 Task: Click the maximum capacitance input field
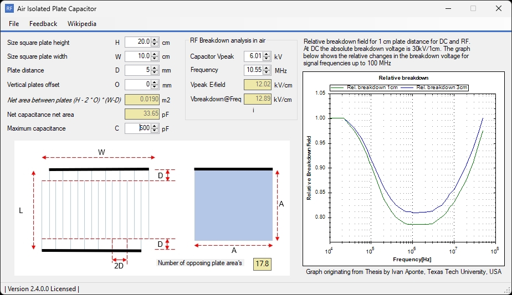click(x=138, y=128)
